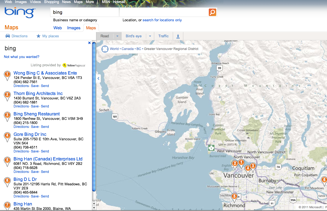
Task: Click the orange search magnifier button
Action: pyautogui.click(x=212, y=12)
